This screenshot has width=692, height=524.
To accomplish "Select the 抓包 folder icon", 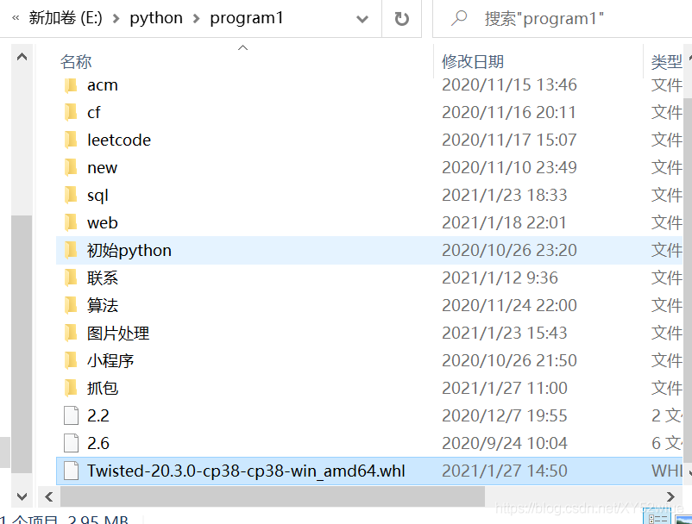I will 71,389.
